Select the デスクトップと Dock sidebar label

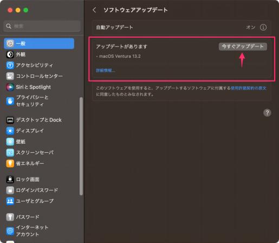39,120
